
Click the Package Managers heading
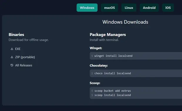point(108,35)
